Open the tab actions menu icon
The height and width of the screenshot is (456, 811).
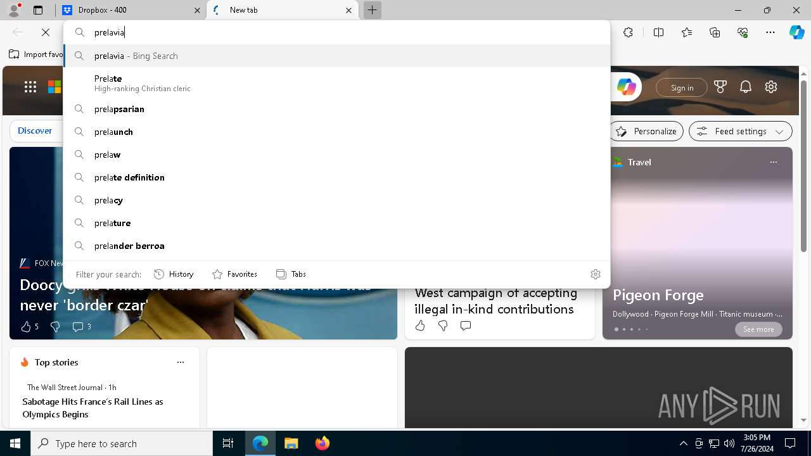pos(38,10)
